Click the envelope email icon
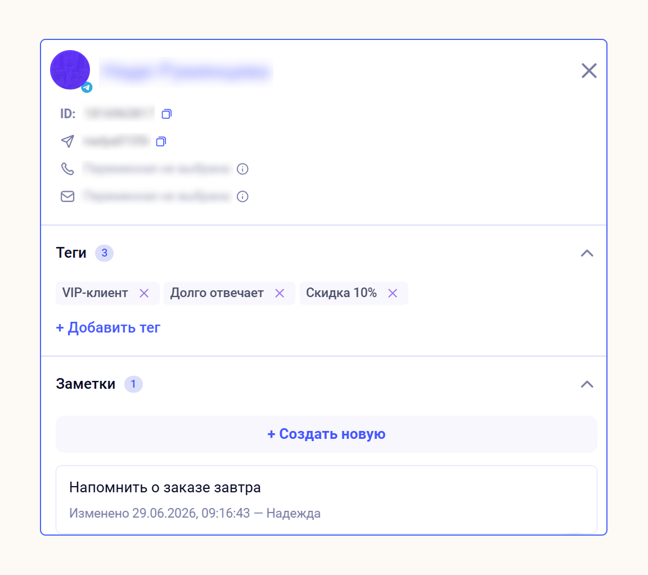 coord(67,196)
